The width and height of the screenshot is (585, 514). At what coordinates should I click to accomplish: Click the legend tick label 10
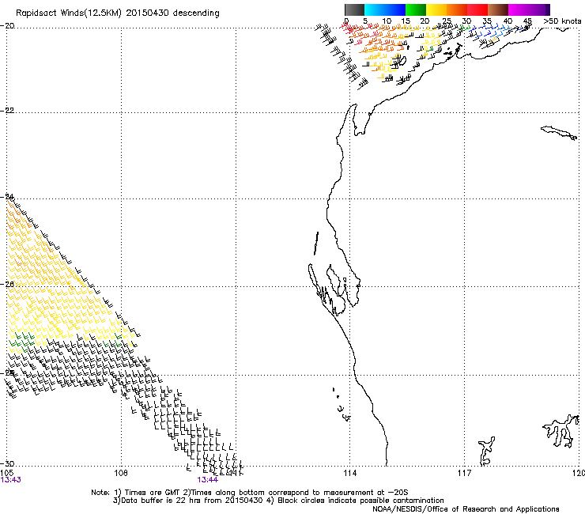point(387,21)
